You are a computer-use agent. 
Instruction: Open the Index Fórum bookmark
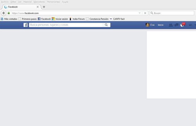[x=77, y=19]
